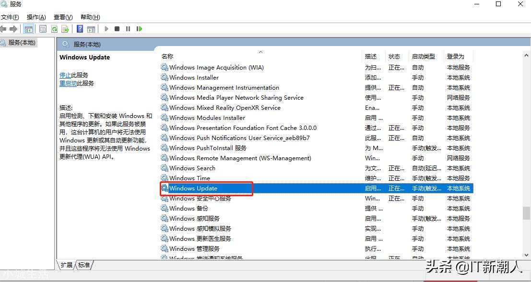Refresh the services list via toolbar

54,29
